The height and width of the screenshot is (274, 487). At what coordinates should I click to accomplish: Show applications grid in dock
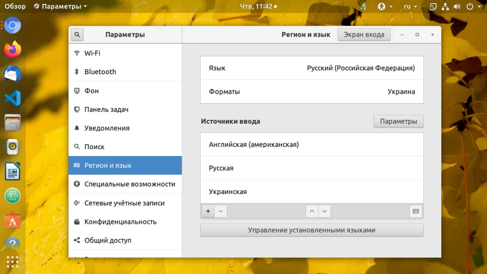(12, 262)
